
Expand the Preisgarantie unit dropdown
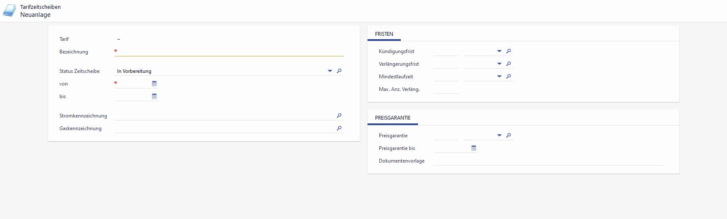tap(499, 136)
